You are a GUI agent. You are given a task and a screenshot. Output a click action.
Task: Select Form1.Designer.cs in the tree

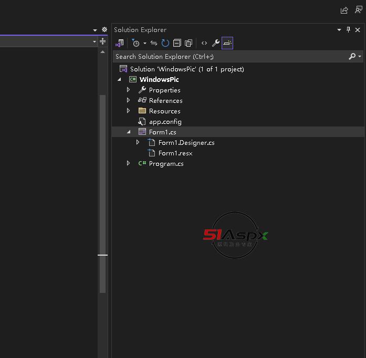tap(186, 142)
